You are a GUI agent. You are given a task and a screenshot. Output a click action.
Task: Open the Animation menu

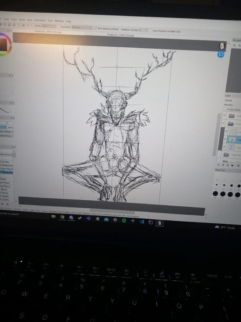(x=40, y=20)
